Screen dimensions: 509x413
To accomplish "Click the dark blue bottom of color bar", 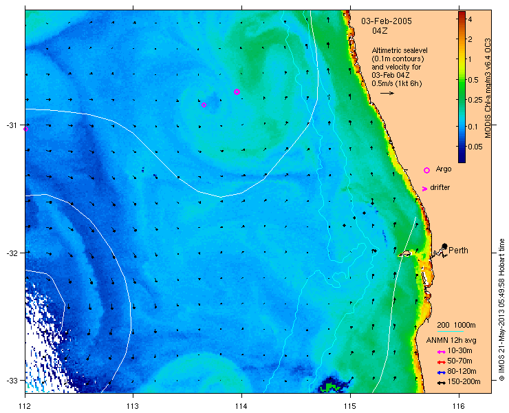I will pos(462,159).
